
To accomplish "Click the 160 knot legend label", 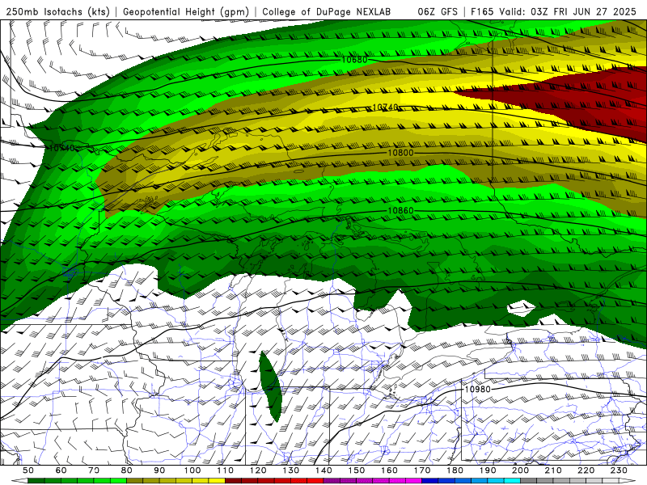I will click(389, 470).
